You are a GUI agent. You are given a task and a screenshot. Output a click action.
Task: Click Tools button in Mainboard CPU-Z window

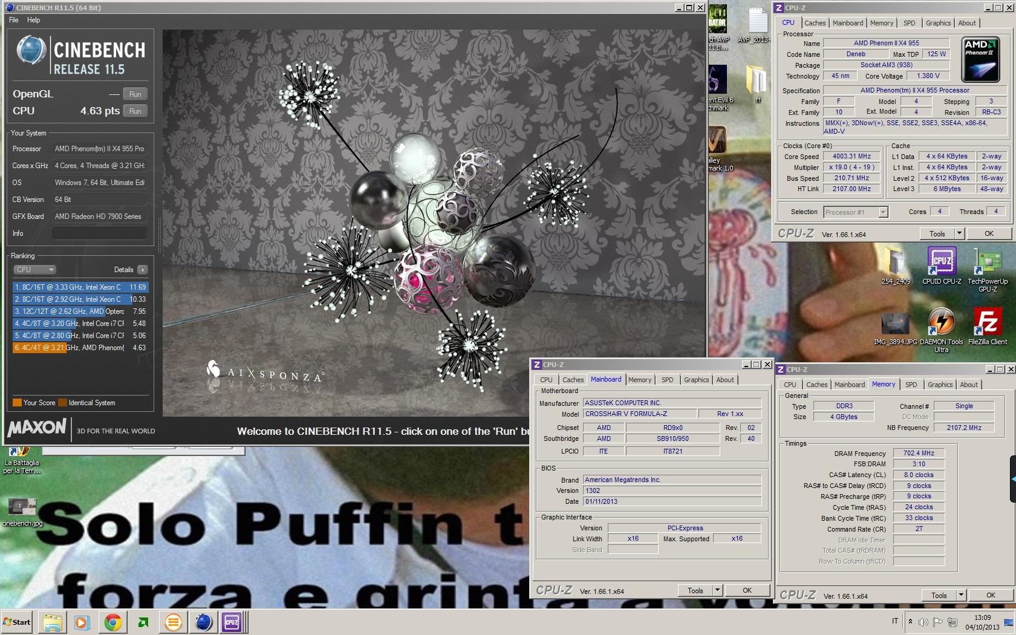pos(695,590)
